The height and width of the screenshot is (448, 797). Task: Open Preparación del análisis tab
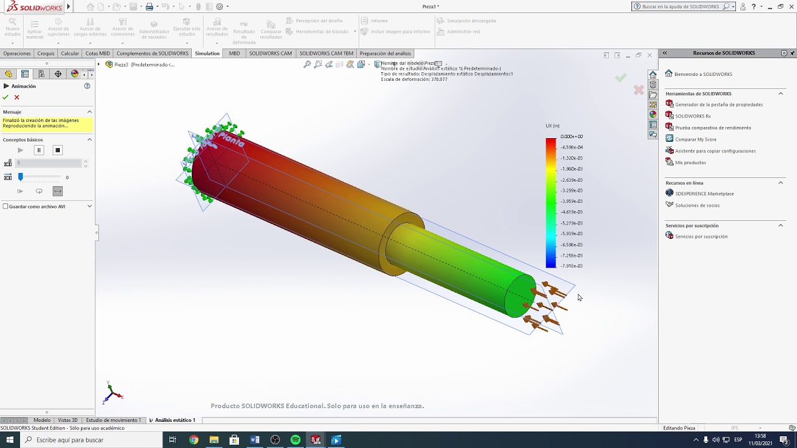pos(385,54)
